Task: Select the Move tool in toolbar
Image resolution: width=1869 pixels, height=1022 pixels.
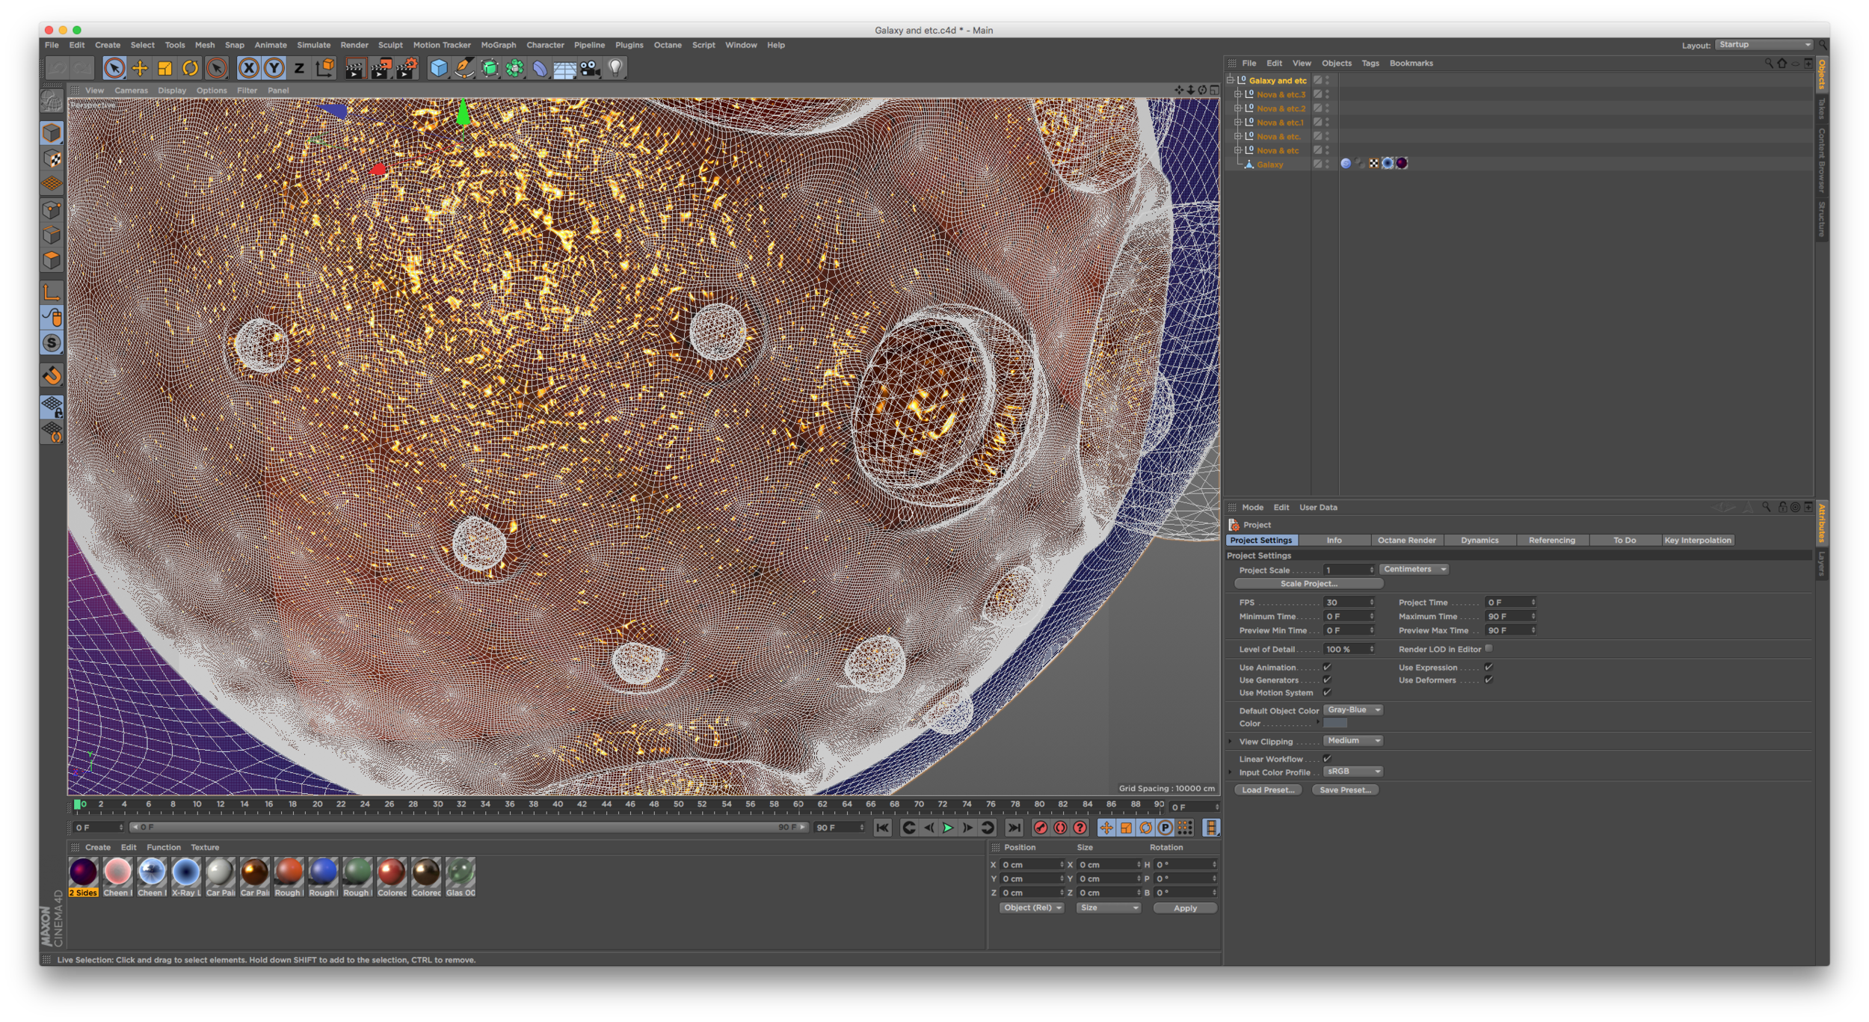Action: (140, 69)
